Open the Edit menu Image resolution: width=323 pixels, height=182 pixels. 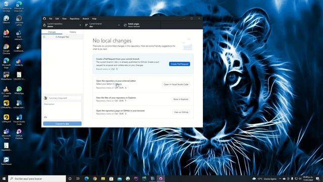[57, 19]
